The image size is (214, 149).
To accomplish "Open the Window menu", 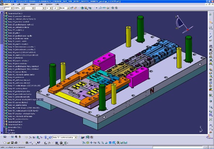I will pos(49,4).
